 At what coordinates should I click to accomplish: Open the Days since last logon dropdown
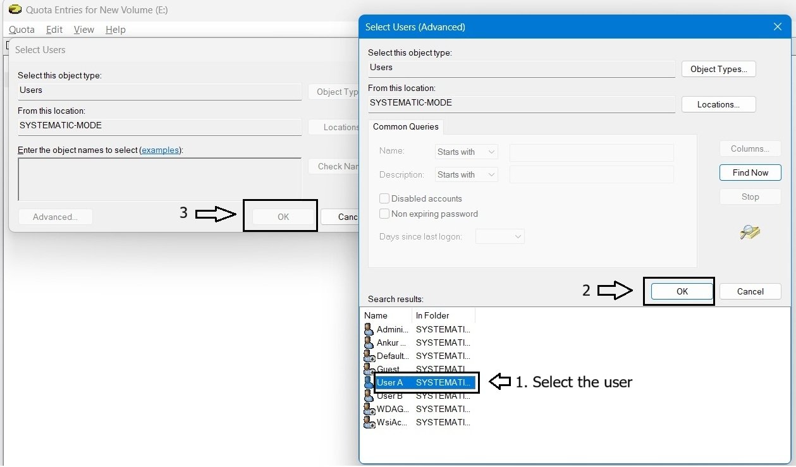(x=500, y=236)
